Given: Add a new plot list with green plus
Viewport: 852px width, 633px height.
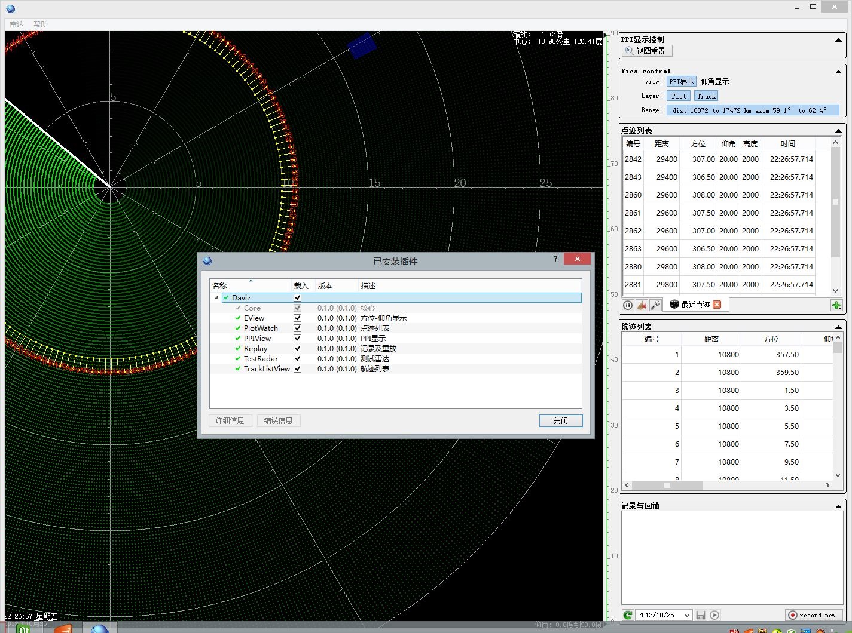Looking at the screenshot, I should tap(836, 306).
